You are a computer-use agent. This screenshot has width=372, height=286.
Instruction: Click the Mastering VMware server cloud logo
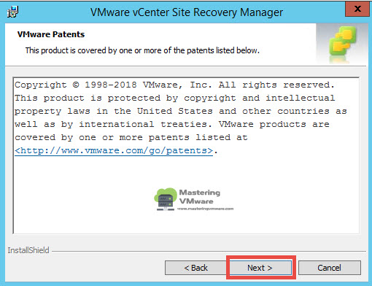point(166,199)
